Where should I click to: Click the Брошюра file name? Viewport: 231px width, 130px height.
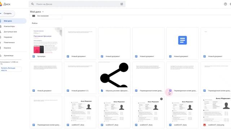(x=41, y=56)
